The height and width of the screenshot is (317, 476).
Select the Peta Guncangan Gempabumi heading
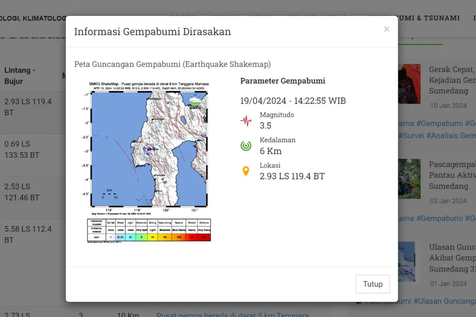pos(173,64)
